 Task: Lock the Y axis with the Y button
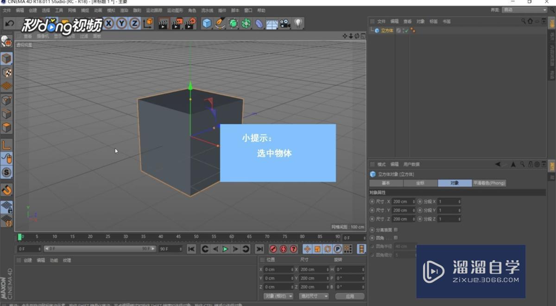click(122, 23)
